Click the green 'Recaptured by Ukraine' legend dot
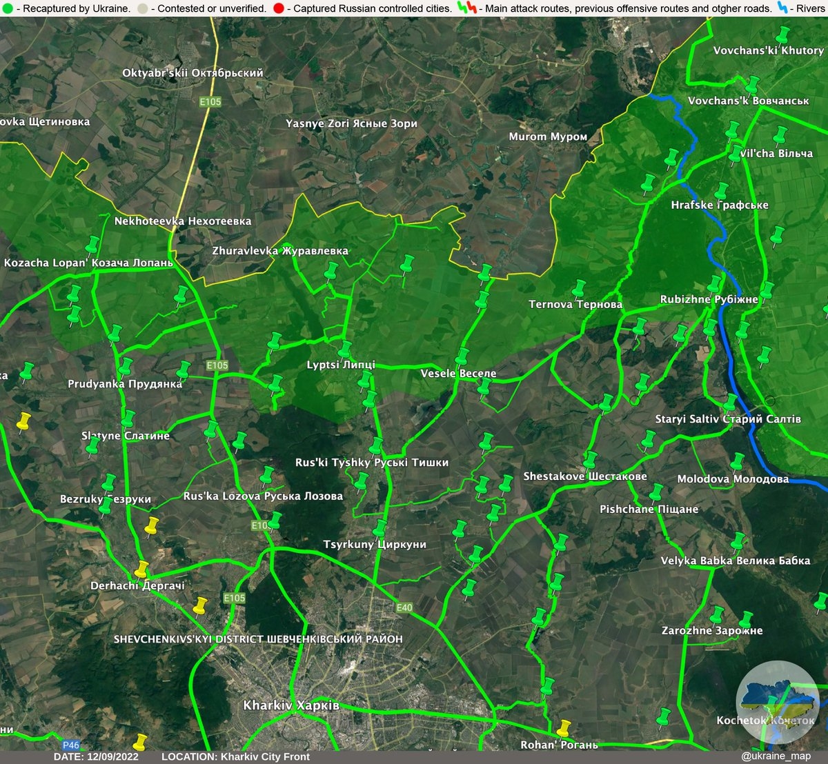Screen dimensions: 828x764 (x=6, y=9)
